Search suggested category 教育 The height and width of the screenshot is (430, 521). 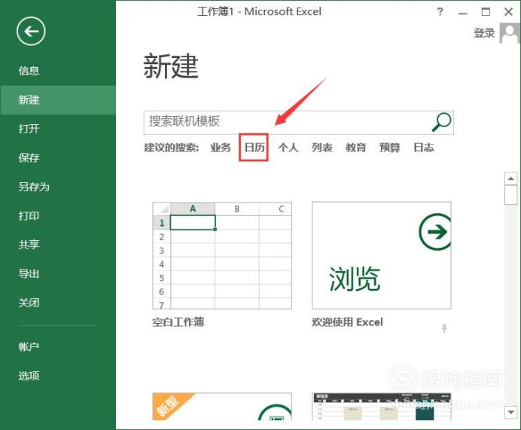[356, 148]
